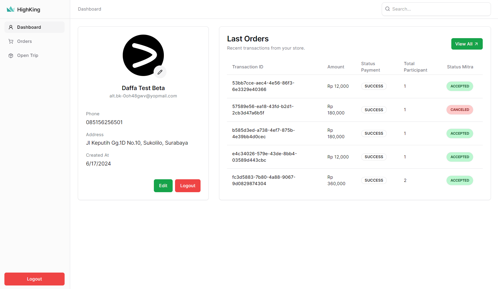Open the Orders menu item
Screen dimensions: 498x289
click(x=24, y=41)
